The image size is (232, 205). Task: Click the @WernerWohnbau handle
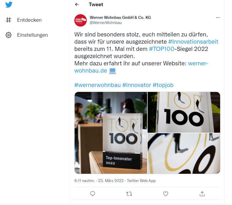pyautogui.click(x=106, y=23)
